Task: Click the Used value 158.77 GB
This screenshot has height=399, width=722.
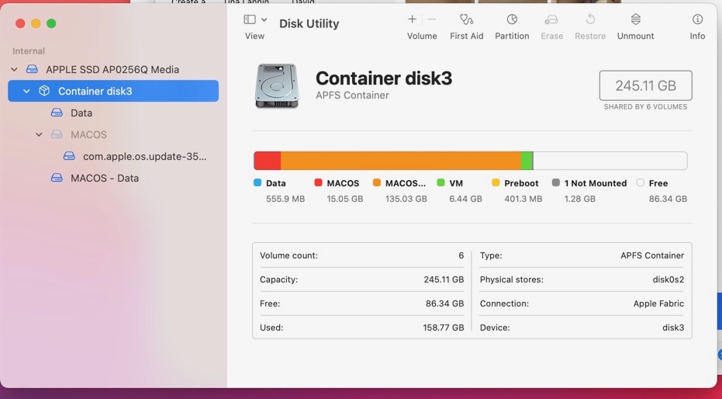Action: click(x=444, y=328)
